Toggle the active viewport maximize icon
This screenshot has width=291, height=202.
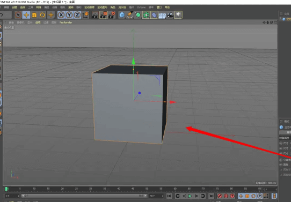[x=275, y=23]
